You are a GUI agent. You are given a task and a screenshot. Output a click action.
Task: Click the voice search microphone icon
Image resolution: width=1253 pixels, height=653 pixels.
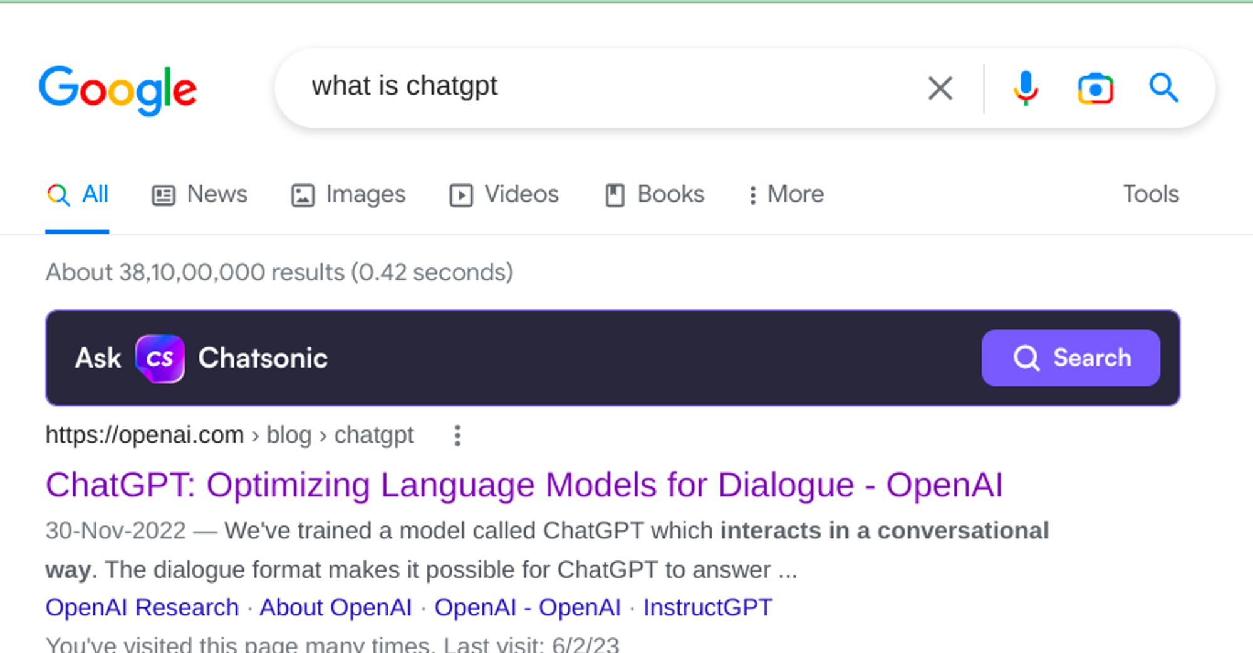point(1024,88)
